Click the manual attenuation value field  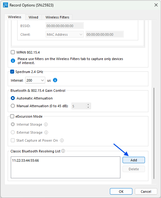(79, 106)
